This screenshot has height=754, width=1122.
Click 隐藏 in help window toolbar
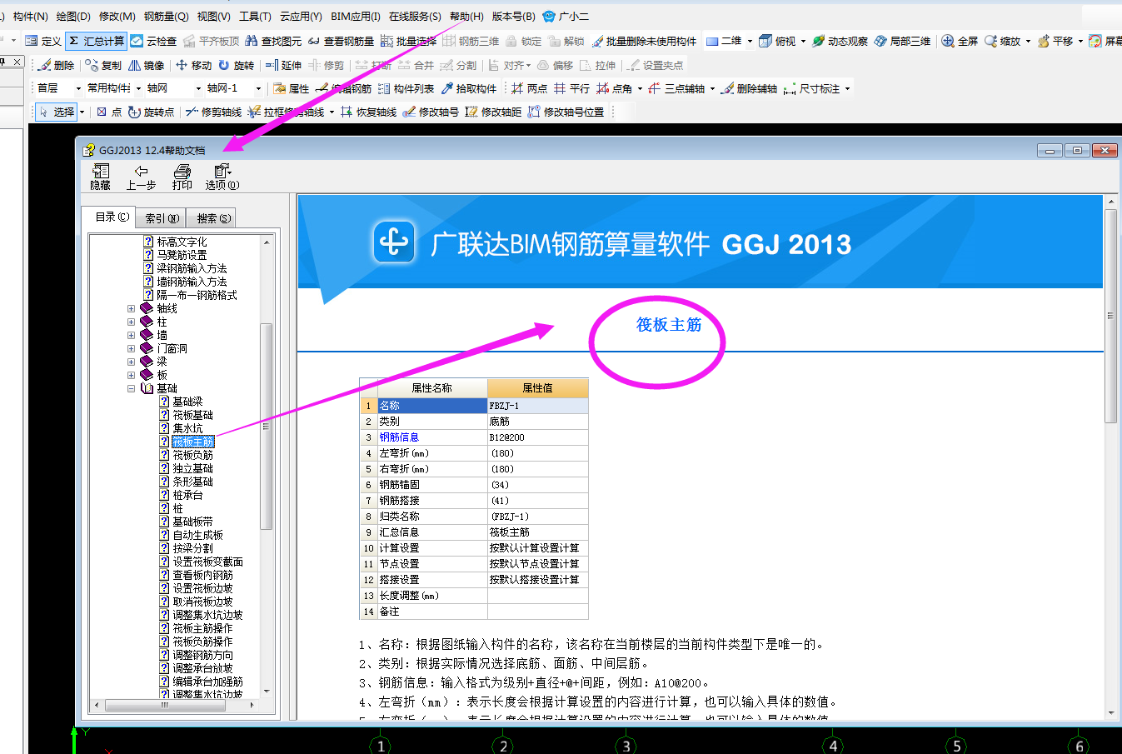click(x=100, y=177)
